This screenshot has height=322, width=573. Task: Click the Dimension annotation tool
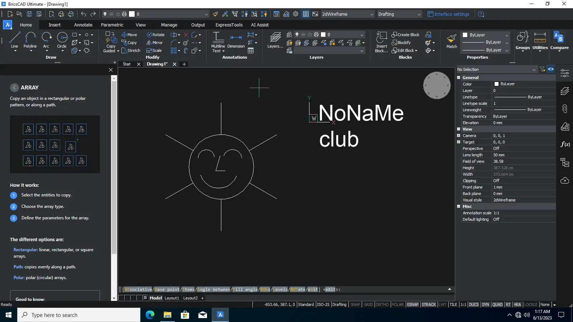click(x=236, y=40)
